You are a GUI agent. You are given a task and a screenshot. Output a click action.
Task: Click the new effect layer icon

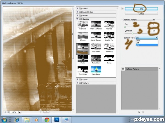pos(139,112)
